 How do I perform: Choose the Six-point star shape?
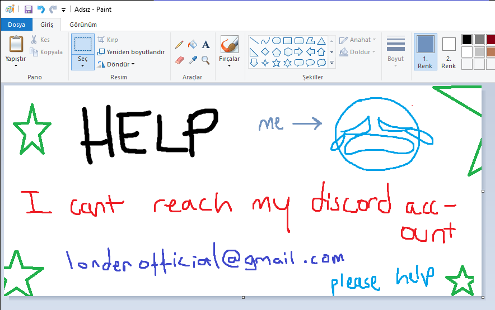[288, 63]
